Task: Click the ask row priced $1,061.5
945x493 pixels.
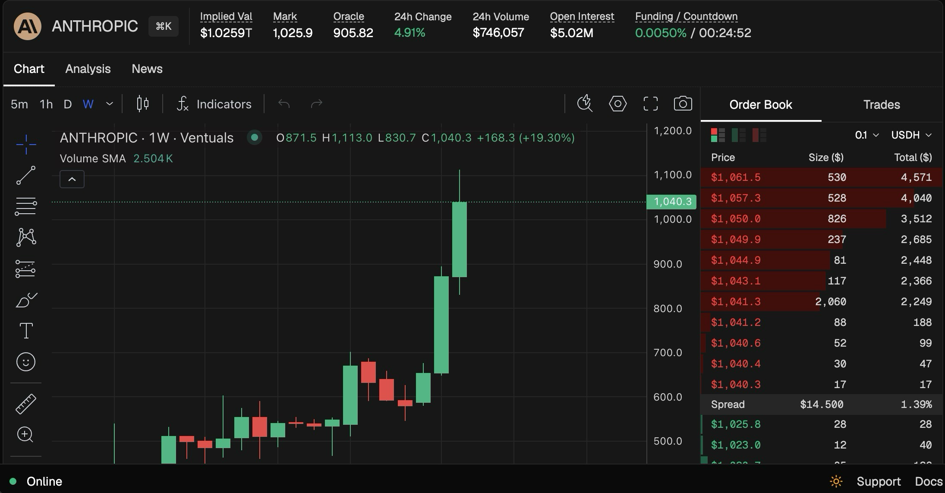Action: (x=821, y=177)
